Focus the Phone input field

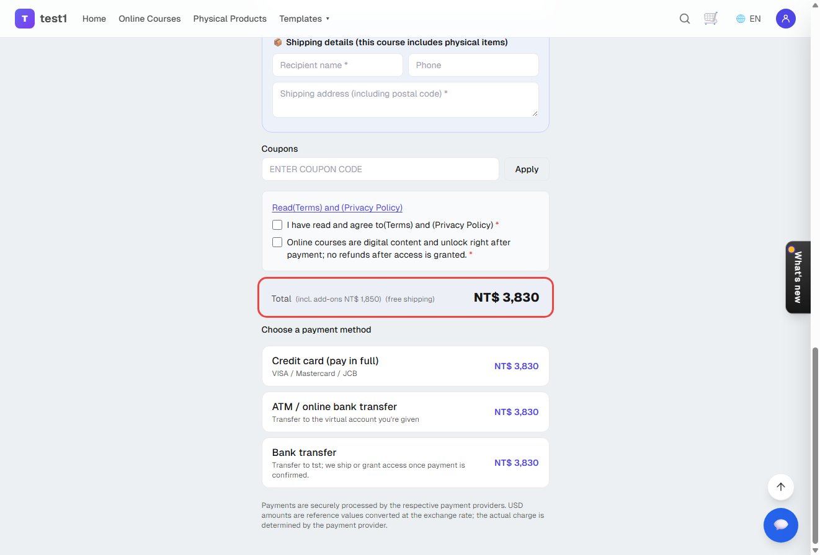tap(473, 65)
